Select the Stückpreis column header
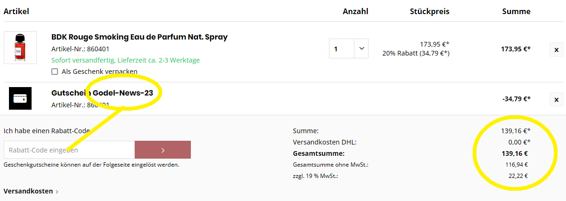 coord(429,11)
